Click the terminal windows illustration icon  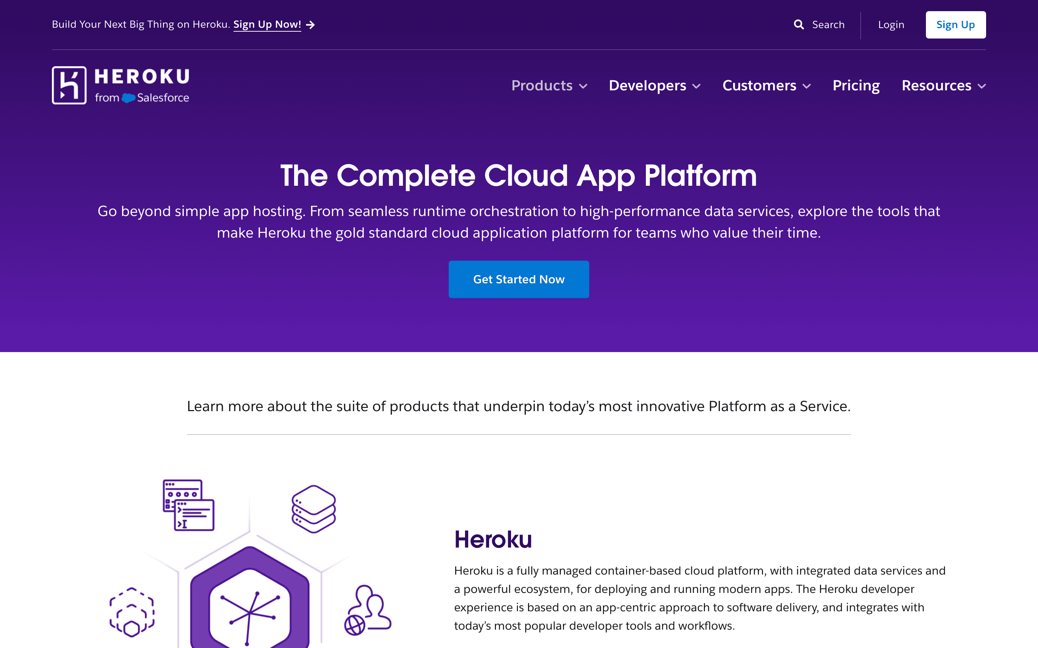(189, 505)
